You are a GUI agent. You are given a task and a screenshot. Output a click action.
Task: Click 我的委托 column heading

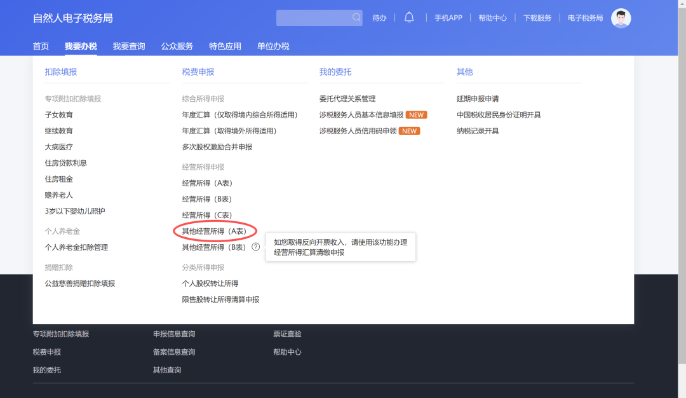click(x=335, y=72)
